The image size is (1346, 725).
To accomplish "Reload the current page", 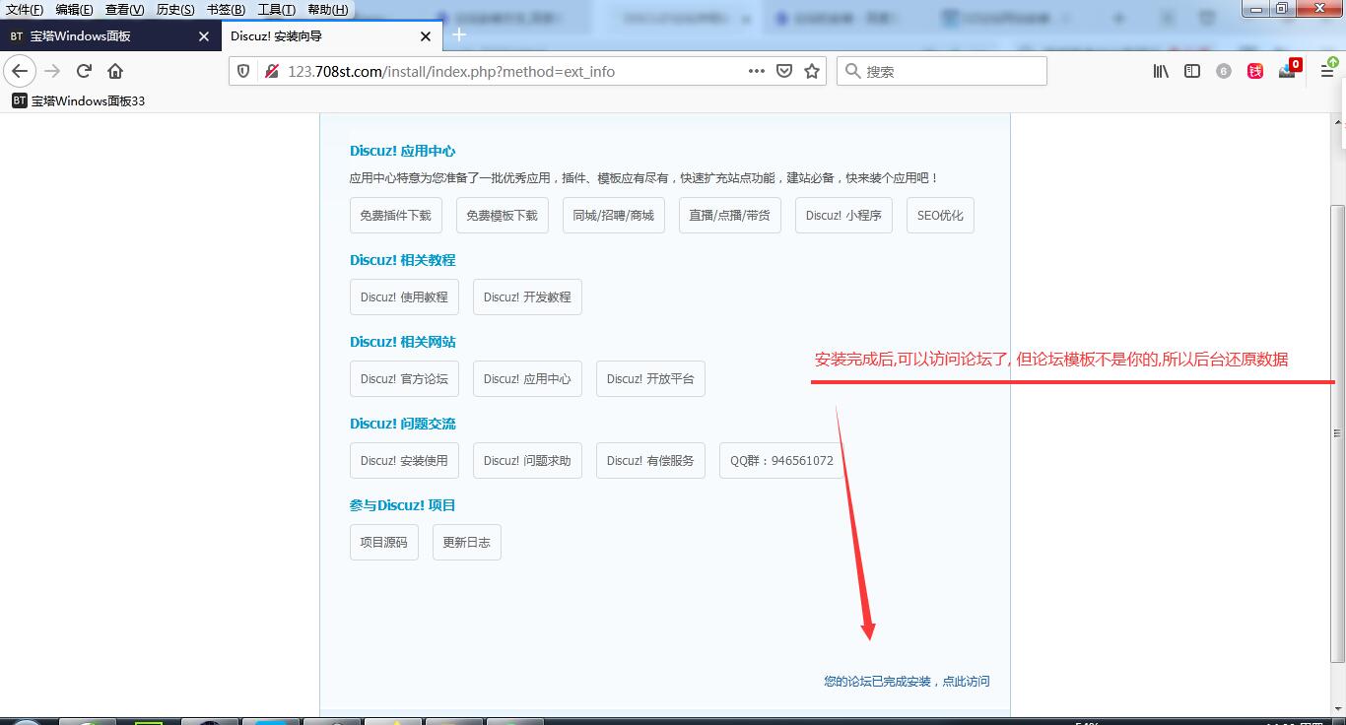I will coord(84,71).
